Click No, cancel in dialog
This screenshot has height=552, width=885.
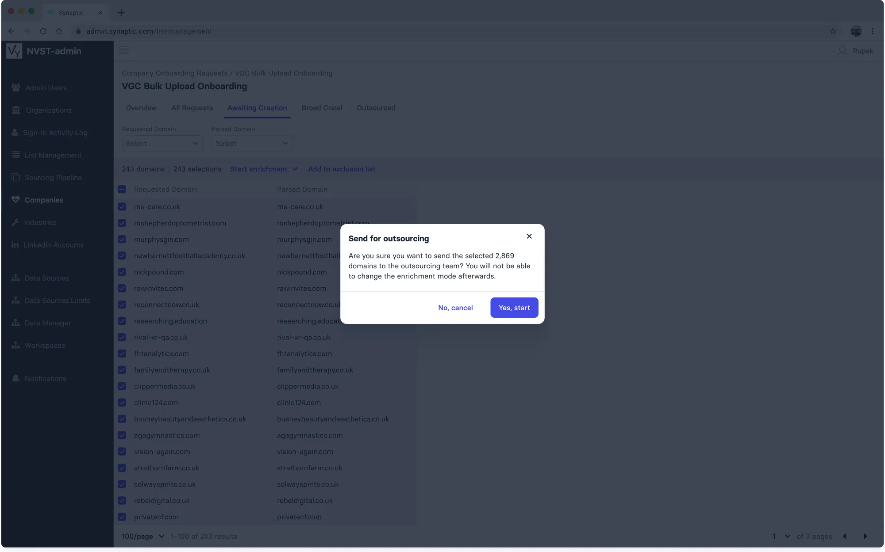pos(455,308)
